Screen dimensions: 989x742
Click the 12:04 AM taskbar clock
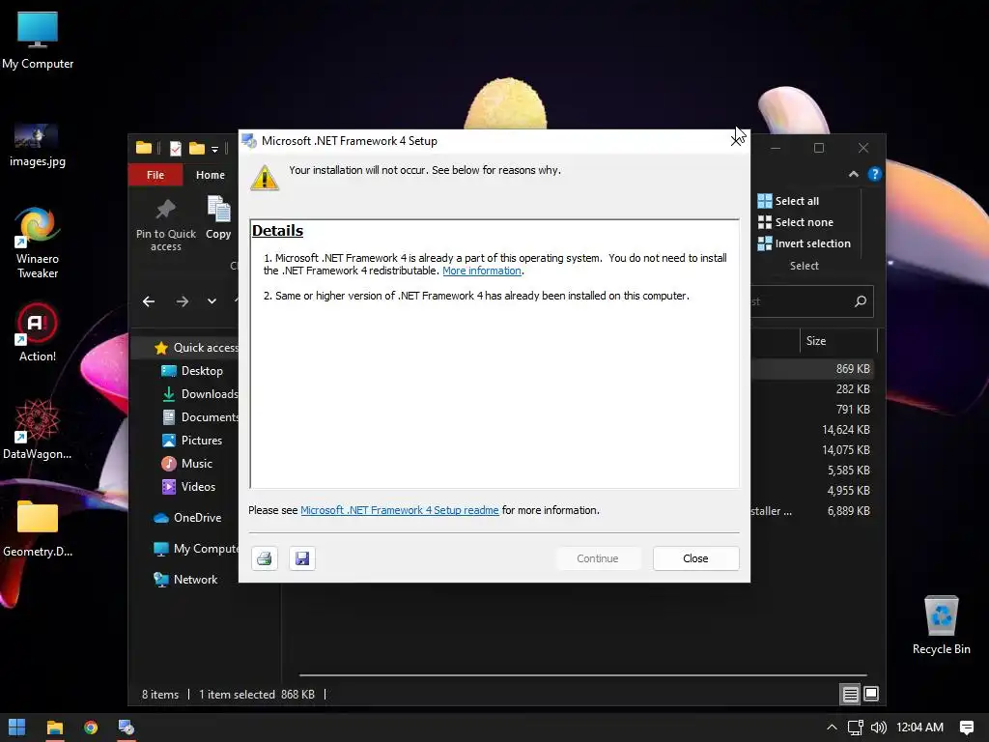(x=919, y=728)
